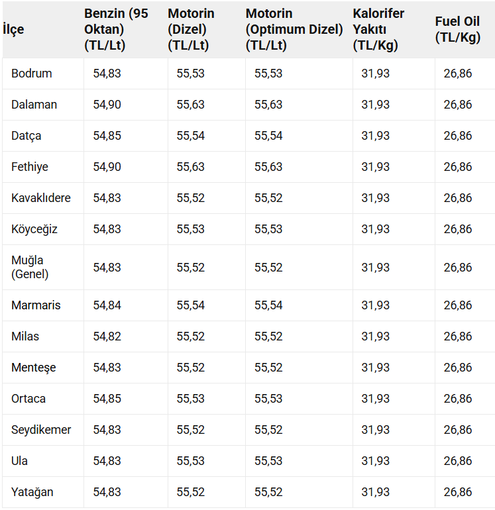Select the Yatağan district cell
This screenshot has width=495, height=510.
tap(32, 492)
